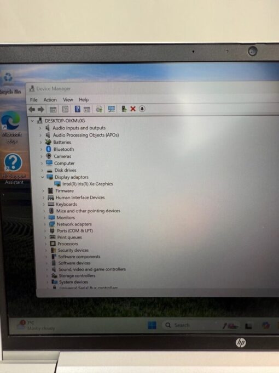This screenshot has width=279, height=373.
Task: Expand Audio inputs and outputs
Action: click(40, 128)
